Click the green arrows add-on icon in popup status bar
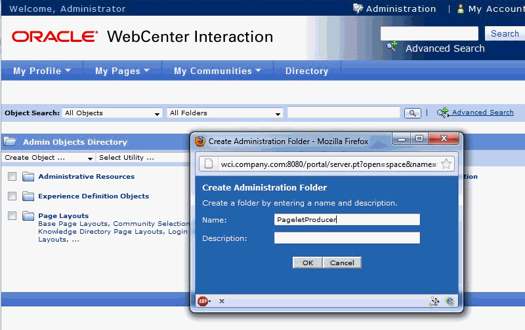 pyautogui.click(x=450, y=301)
